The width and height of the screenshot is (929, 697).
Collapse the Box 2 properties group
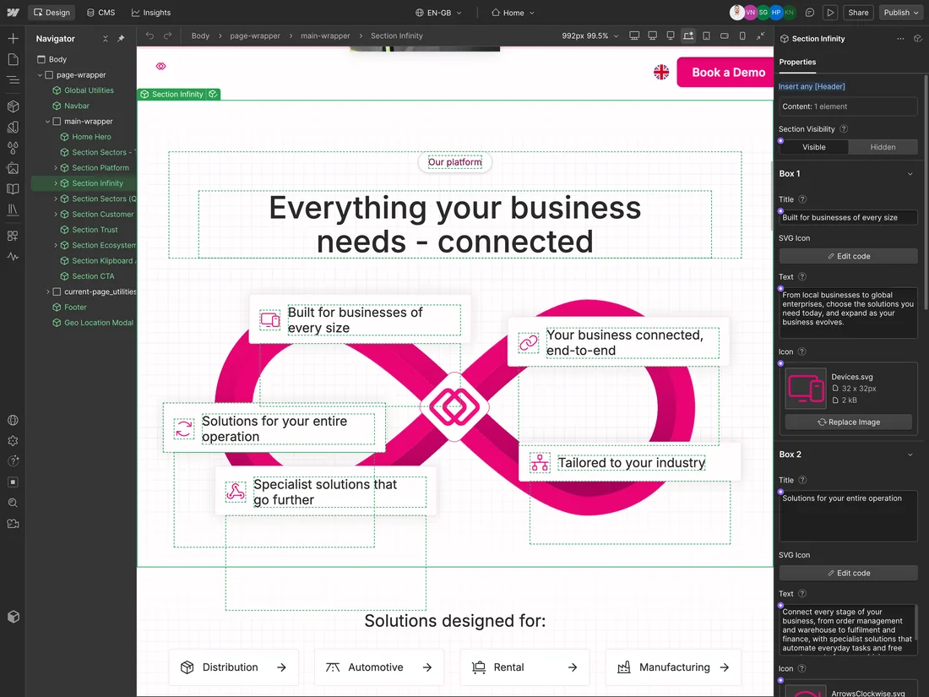pyautogui.click(x=910, y=455)
